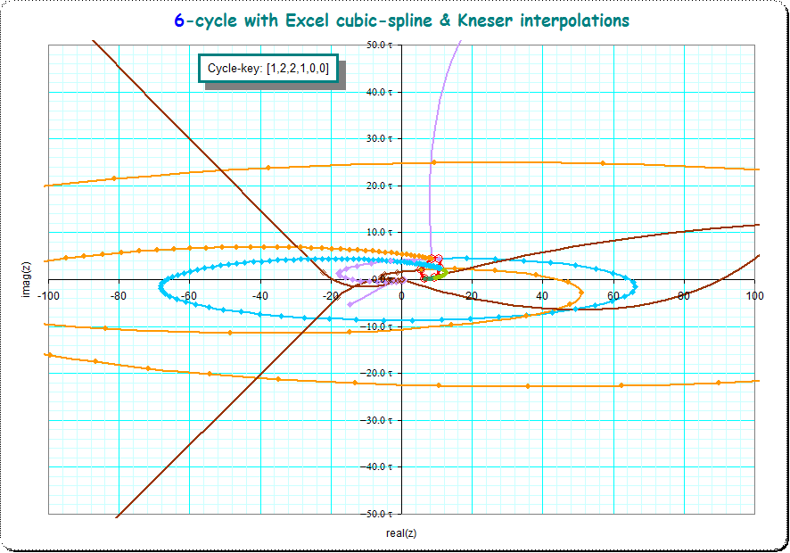Click the positive 100 tick label at right edge

coord(755,295)
